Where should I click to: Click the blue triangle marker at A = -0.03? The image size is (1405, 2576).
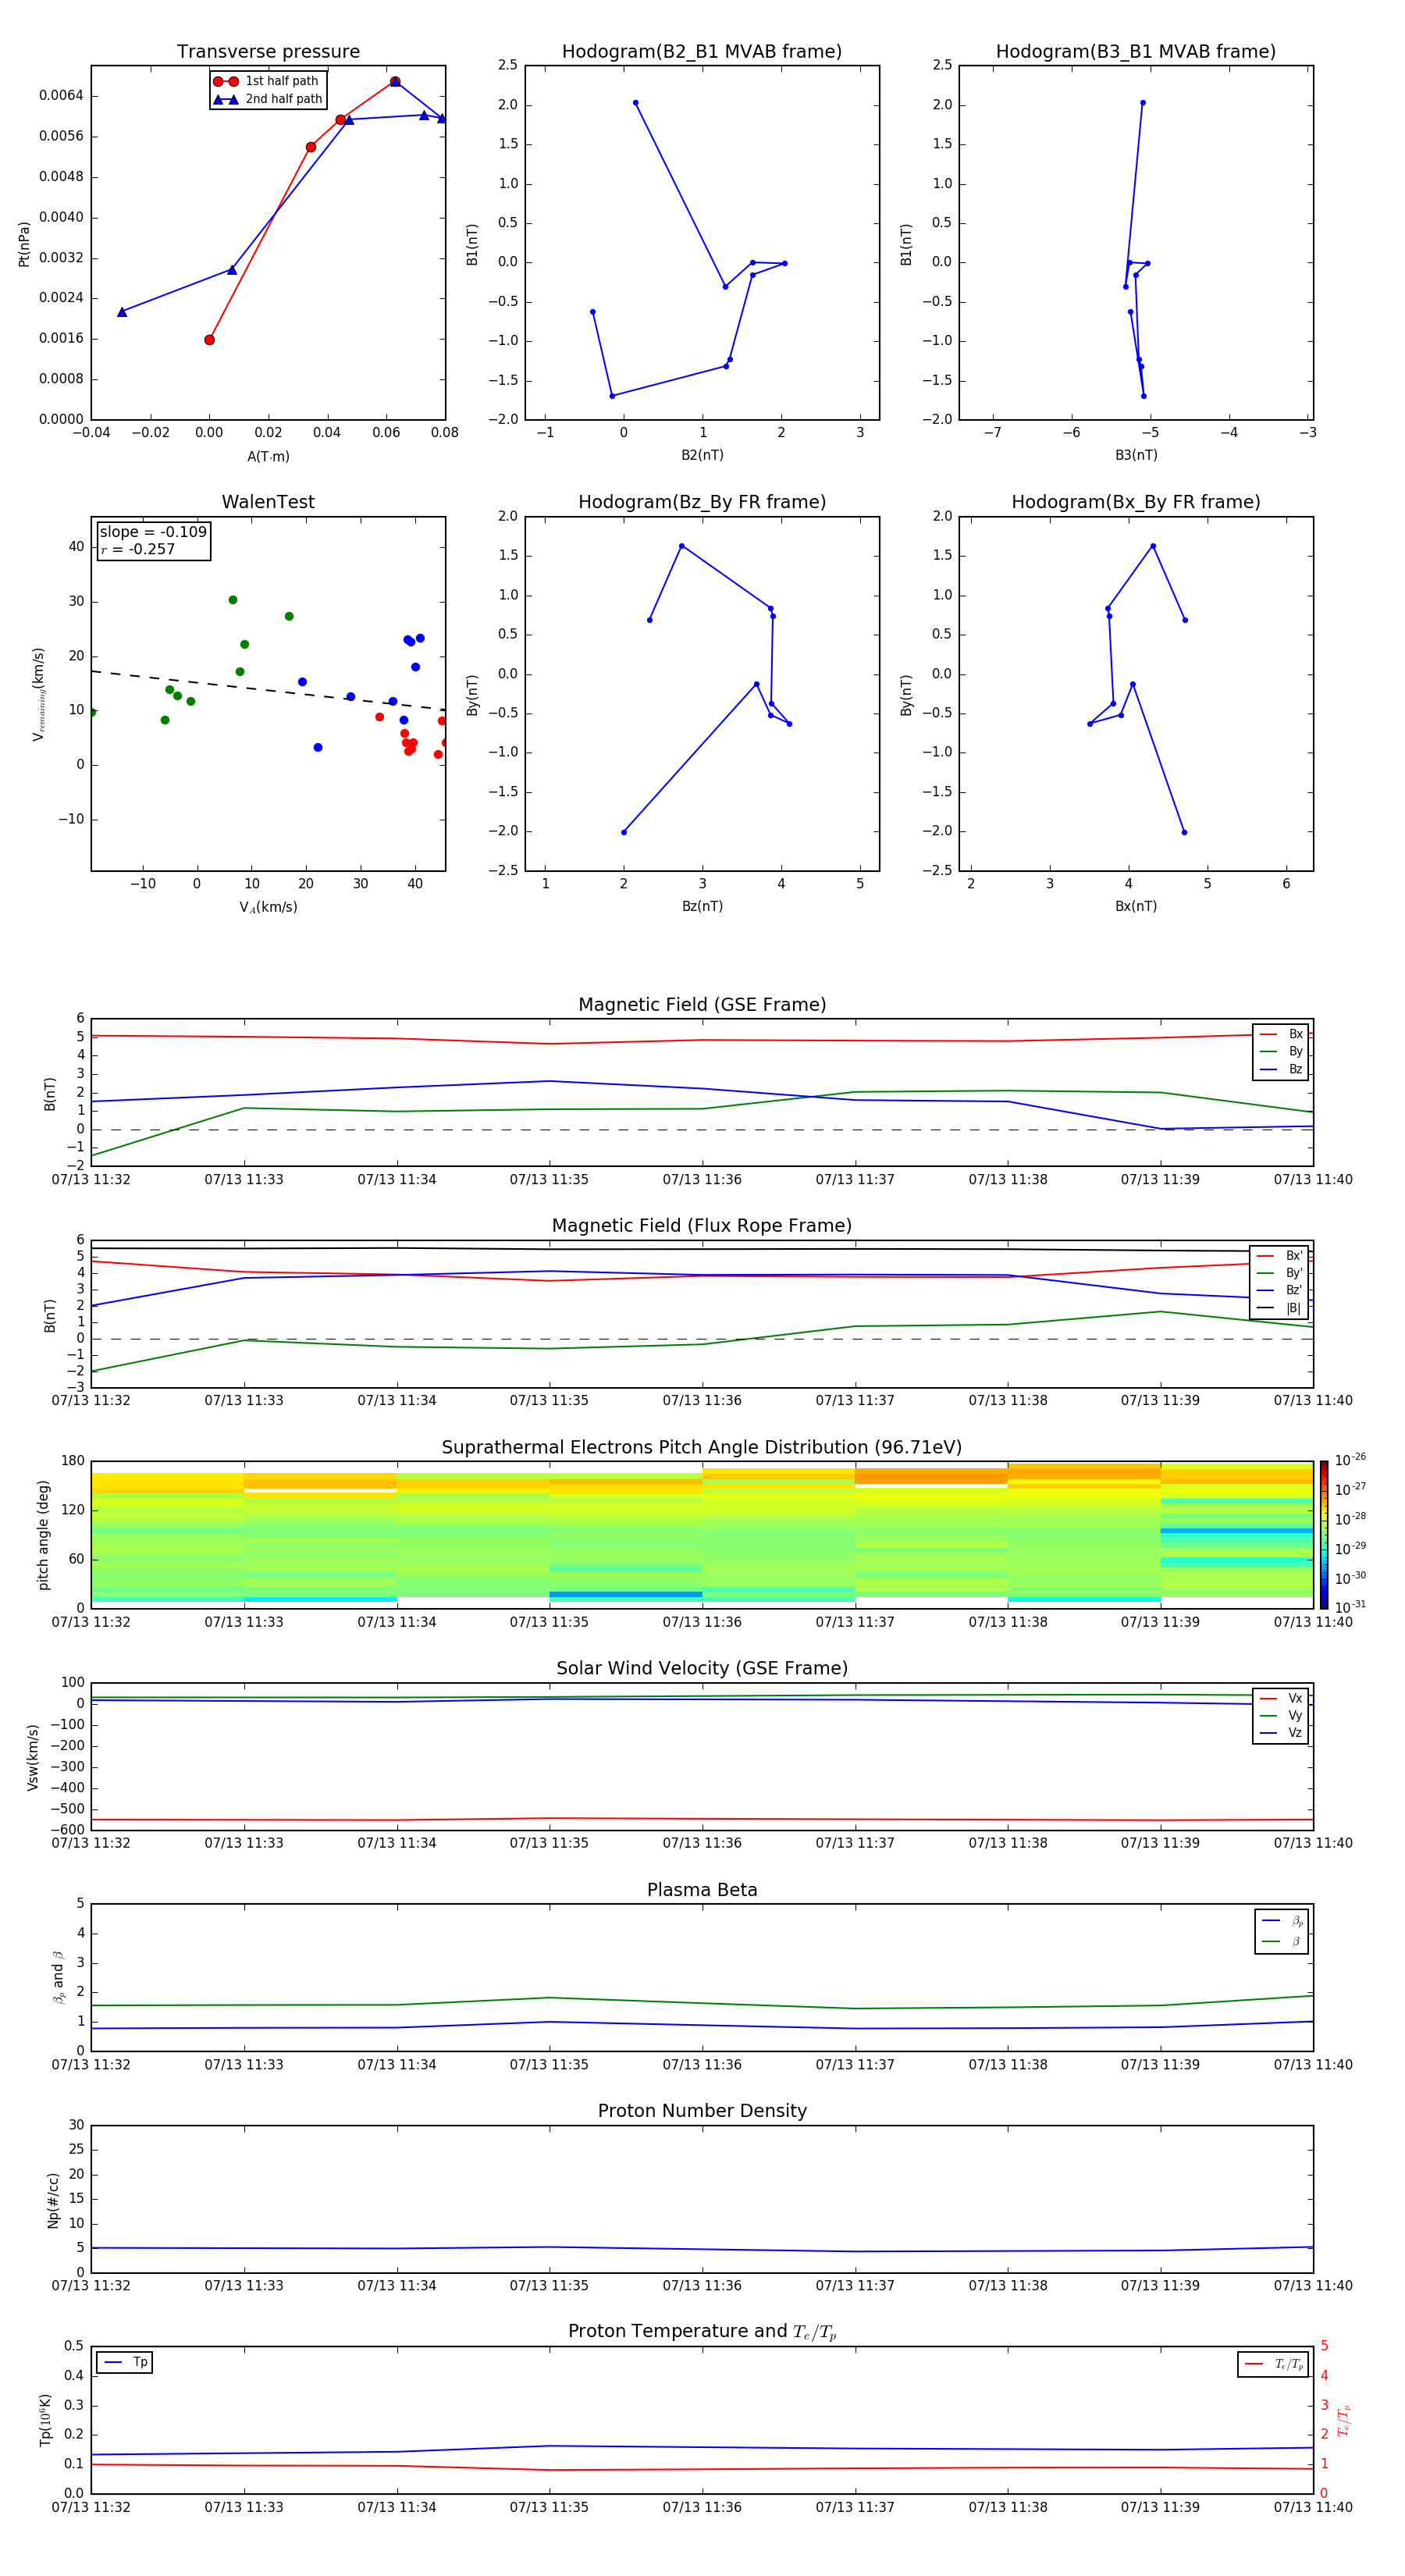[x=122, y=312]
